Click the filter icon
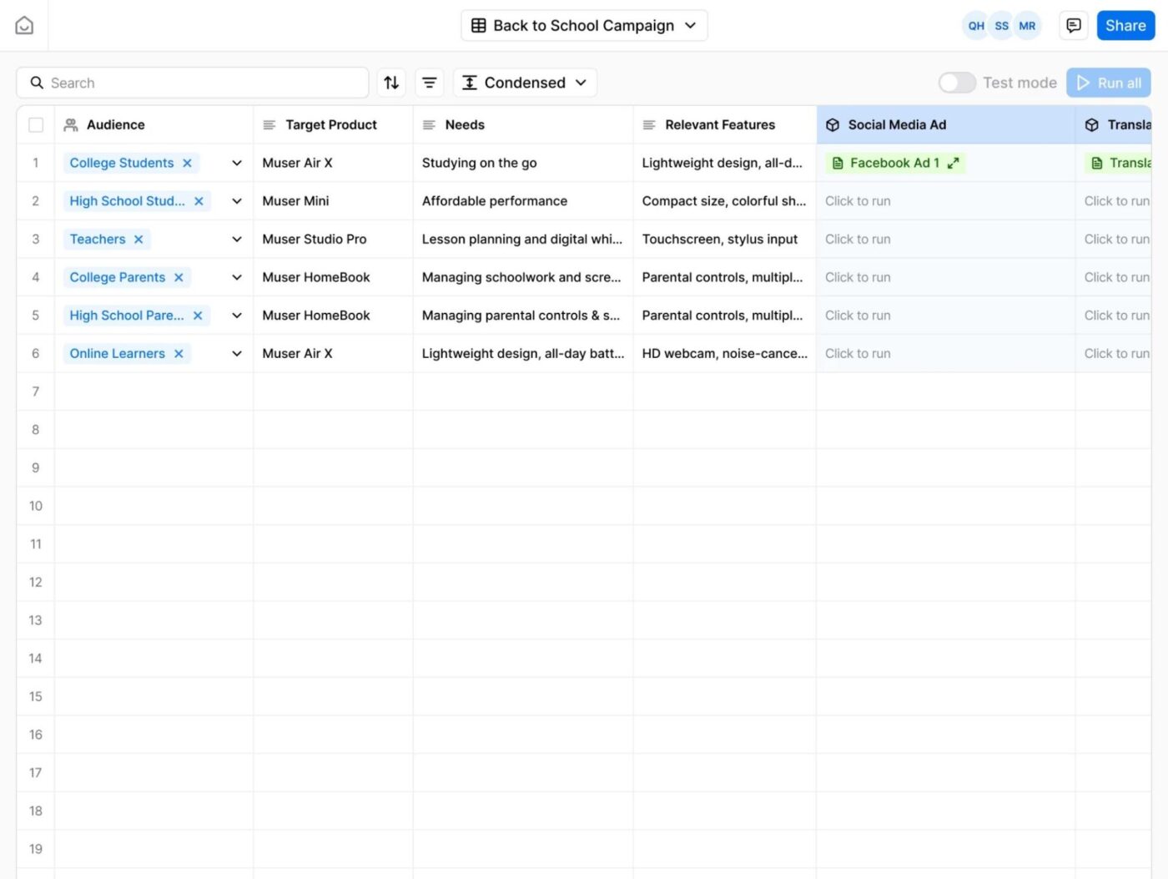This screenshot has height=879, width=1168. 429,82
